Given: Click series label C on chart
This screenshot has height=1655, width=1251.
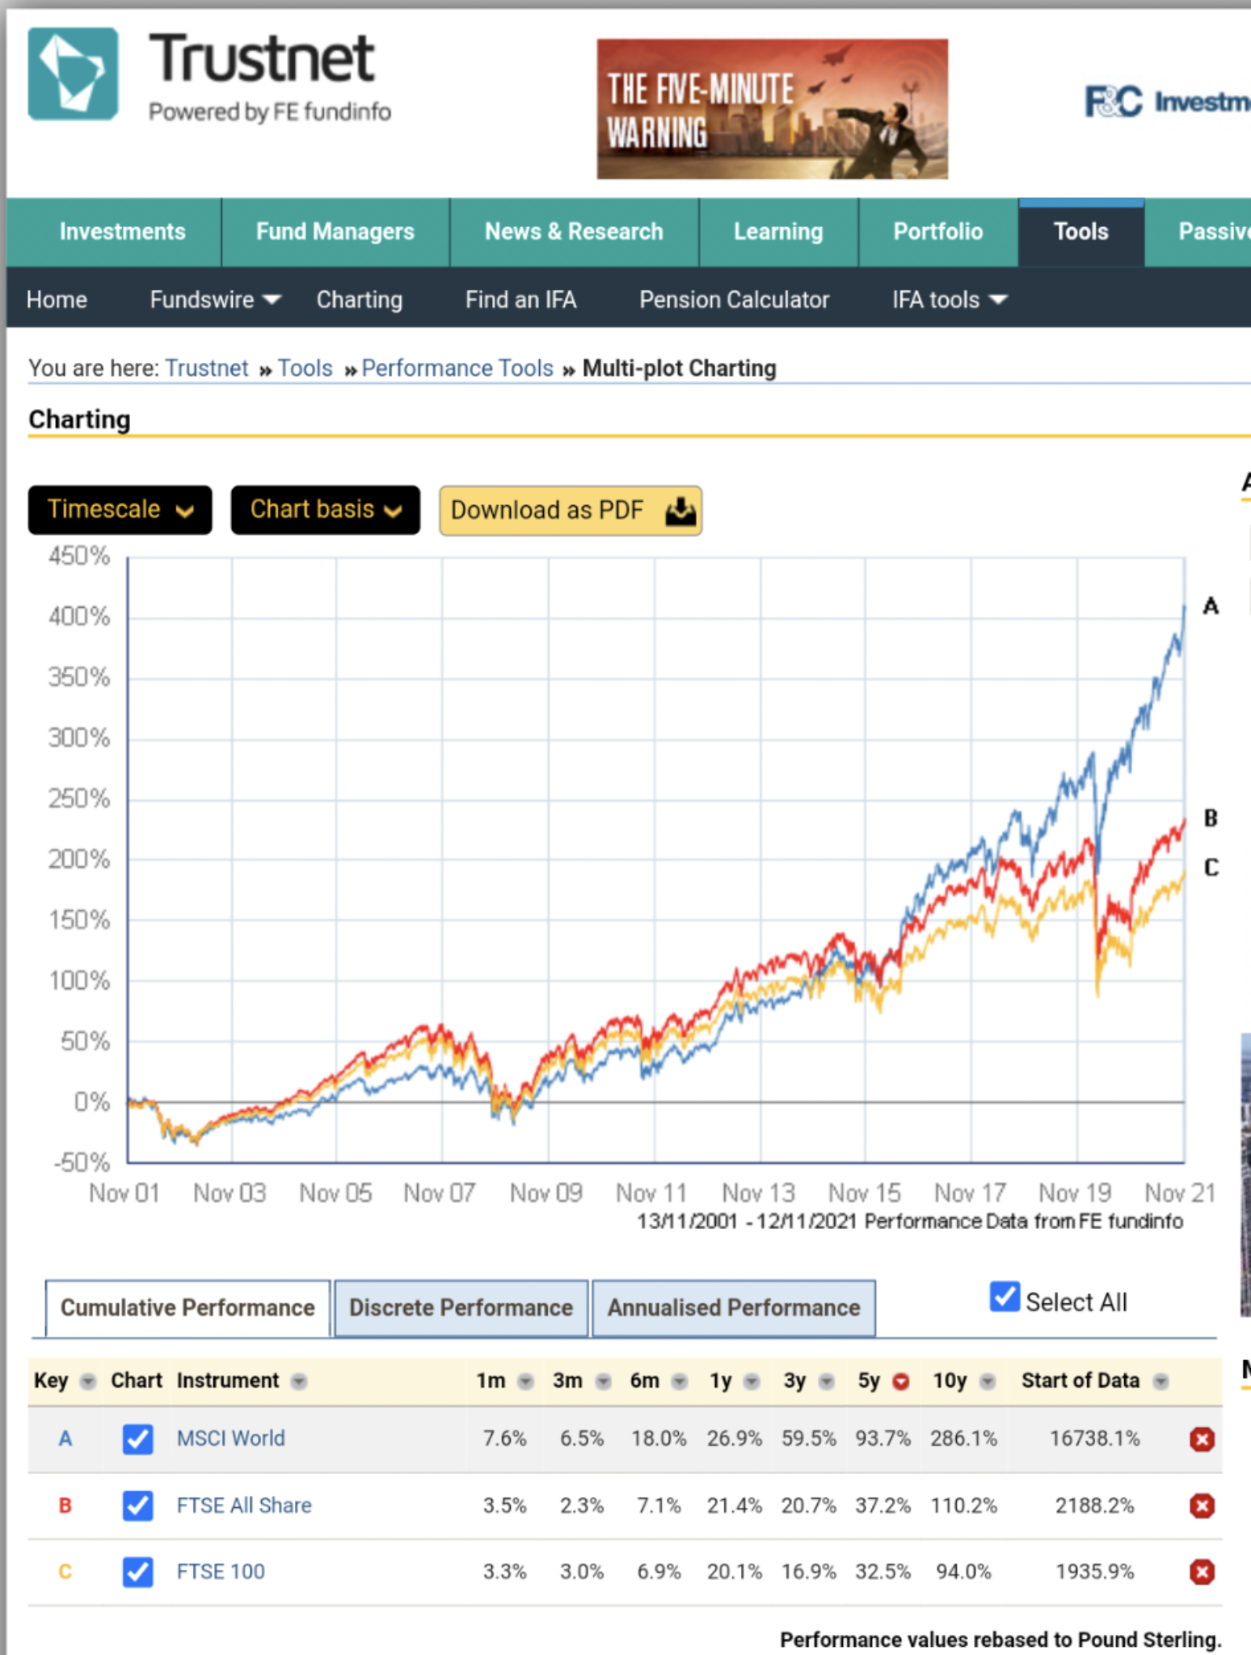Looking at the screenshot, I should [x=1211, y=868].
